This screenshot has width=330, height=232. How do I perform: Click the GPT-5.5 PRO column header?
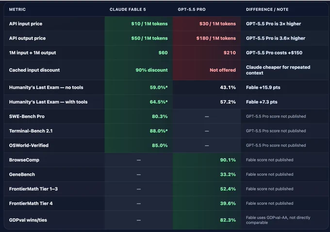coord(192,10)
